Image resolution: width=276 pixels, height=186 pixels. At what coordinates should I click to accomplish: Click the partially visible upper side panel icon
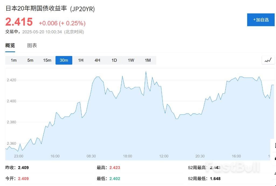pyautogui.click(x=274, y=145)
